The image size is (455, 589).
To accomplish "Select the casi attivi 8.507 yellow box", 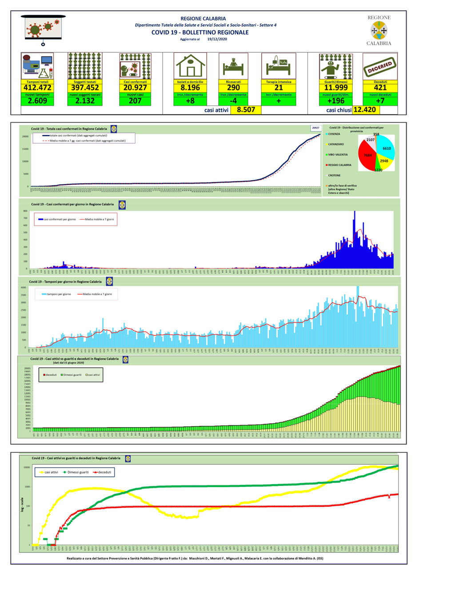I will (246, 110).
